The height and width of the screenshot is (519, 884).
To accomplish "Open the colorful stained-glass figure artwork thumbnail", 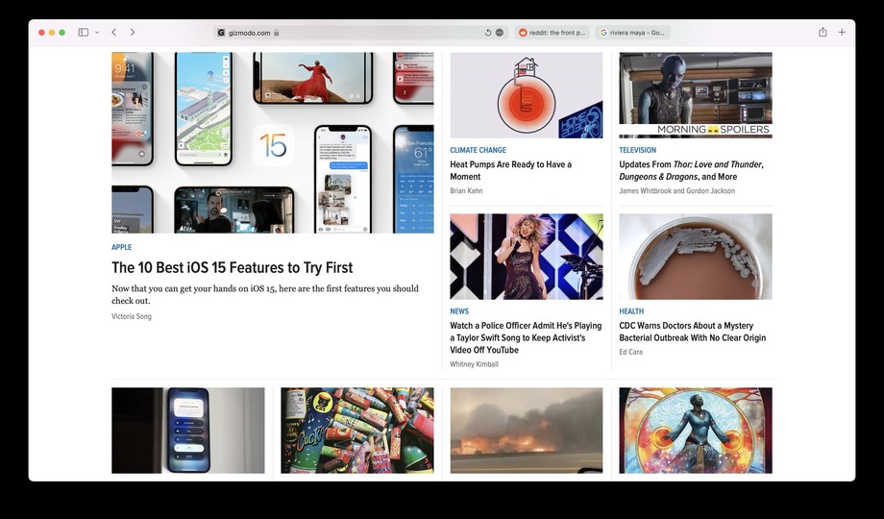I will pyautogui.click(x=696, y=431).
